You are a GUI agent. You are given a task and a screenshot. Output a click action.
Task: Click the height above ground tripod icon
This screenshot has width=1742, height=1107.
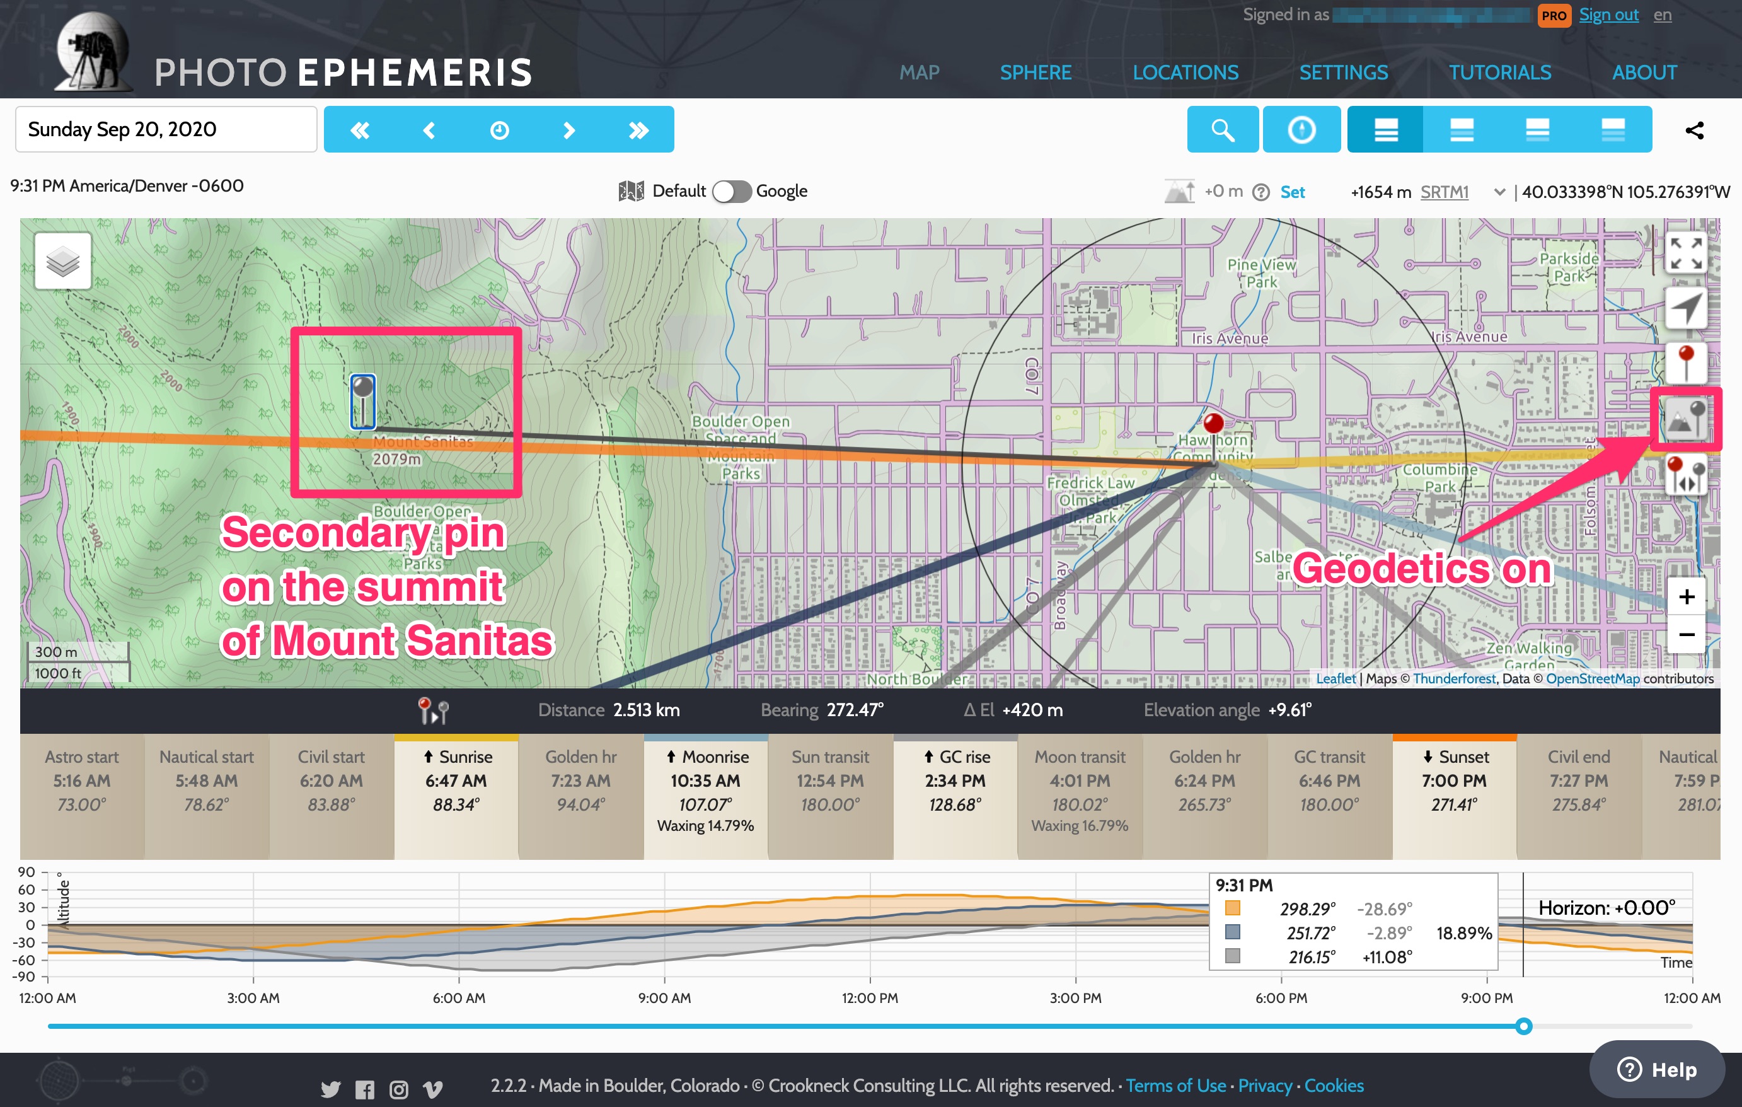point(1179,192)
